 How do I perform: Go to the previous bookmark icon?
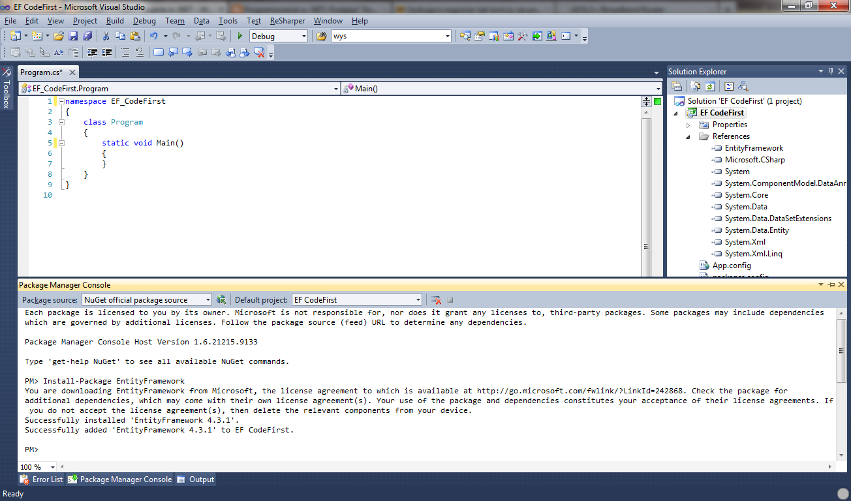(172, 52)
